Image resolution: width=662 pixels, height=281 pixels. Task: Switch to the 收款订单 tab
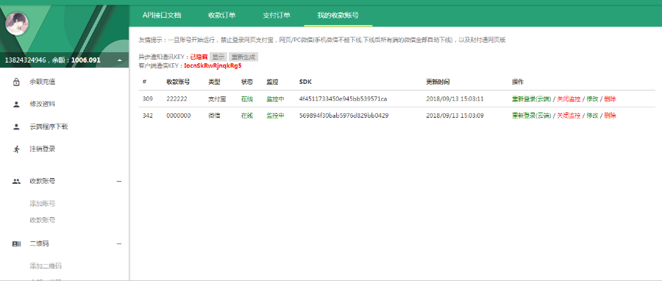[x=221, y=15]
